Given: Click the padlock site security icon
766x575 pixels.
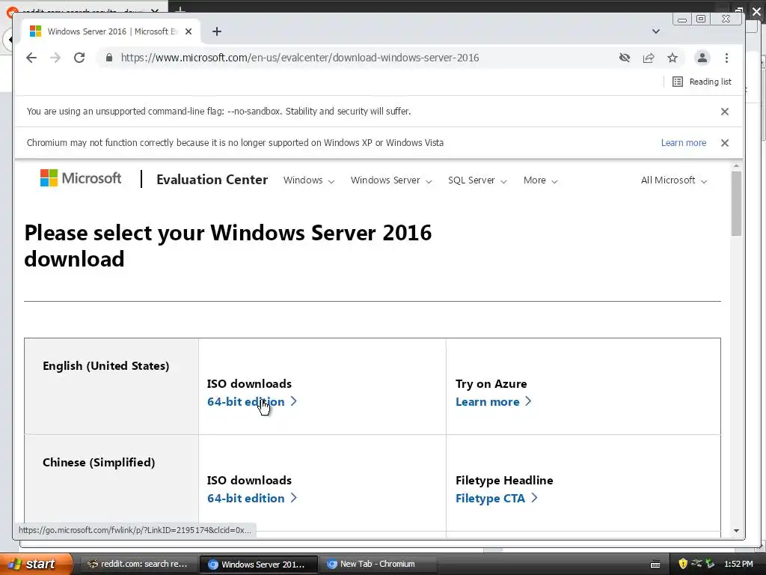Looking at the screenshot, I should pos(109,58).
